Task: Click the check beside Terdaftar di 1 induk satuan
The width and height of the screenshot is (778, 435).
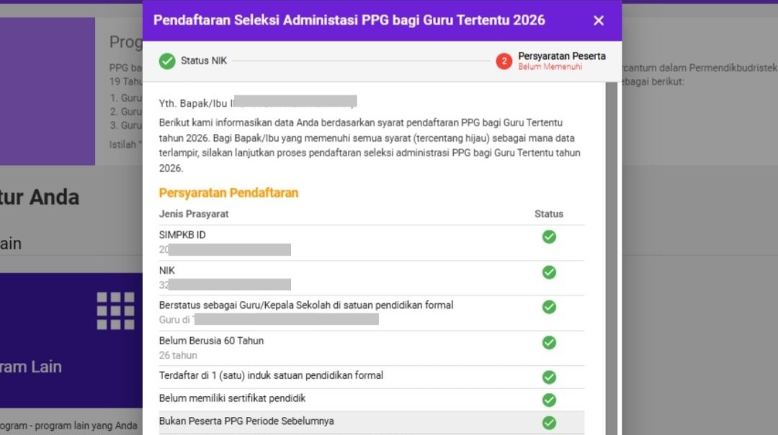Action: point(549,377)
